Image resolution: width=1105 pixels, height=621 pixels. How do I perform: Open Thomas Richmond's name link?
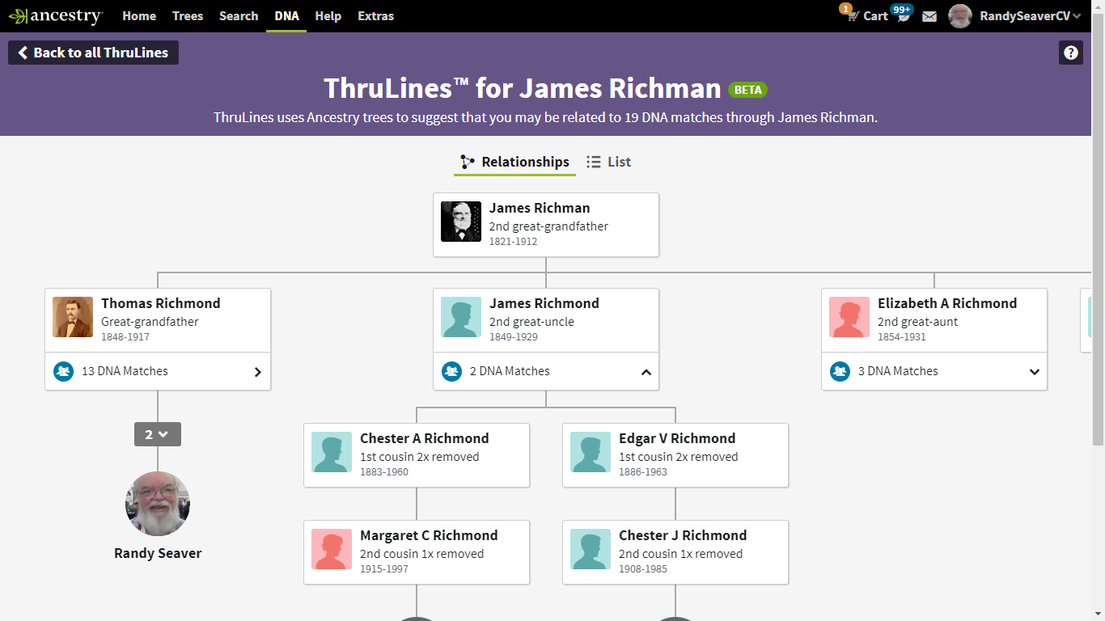point(161,304)
